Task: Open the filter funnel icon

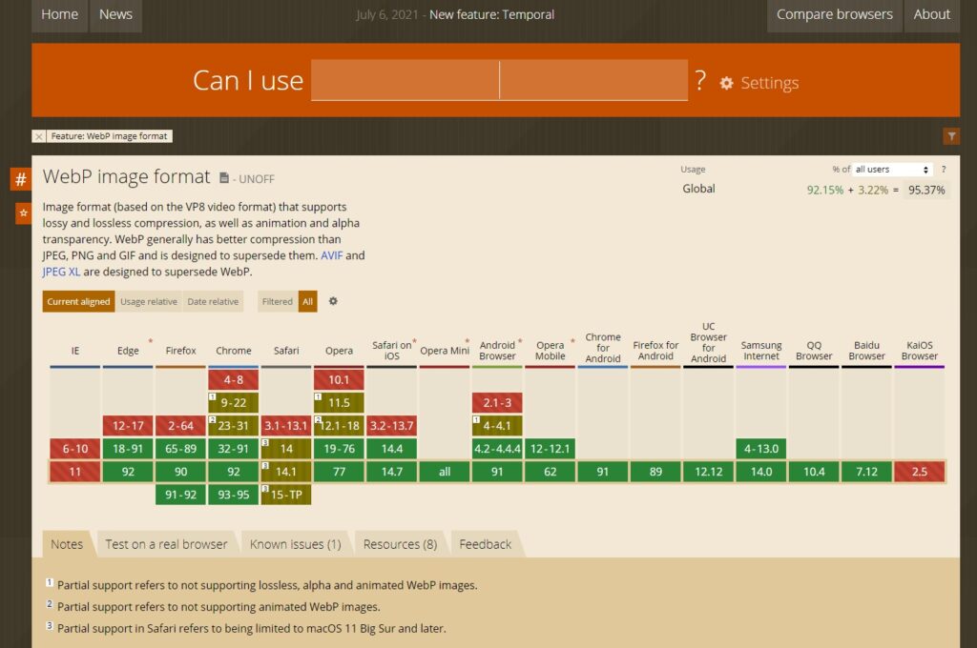Action: pyautogui.click(x=951, y=136)
